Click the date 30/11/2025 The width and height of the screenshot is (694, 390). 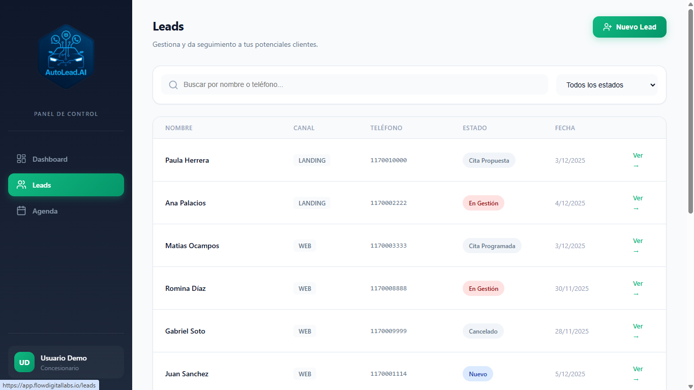[x=572, y=288]
